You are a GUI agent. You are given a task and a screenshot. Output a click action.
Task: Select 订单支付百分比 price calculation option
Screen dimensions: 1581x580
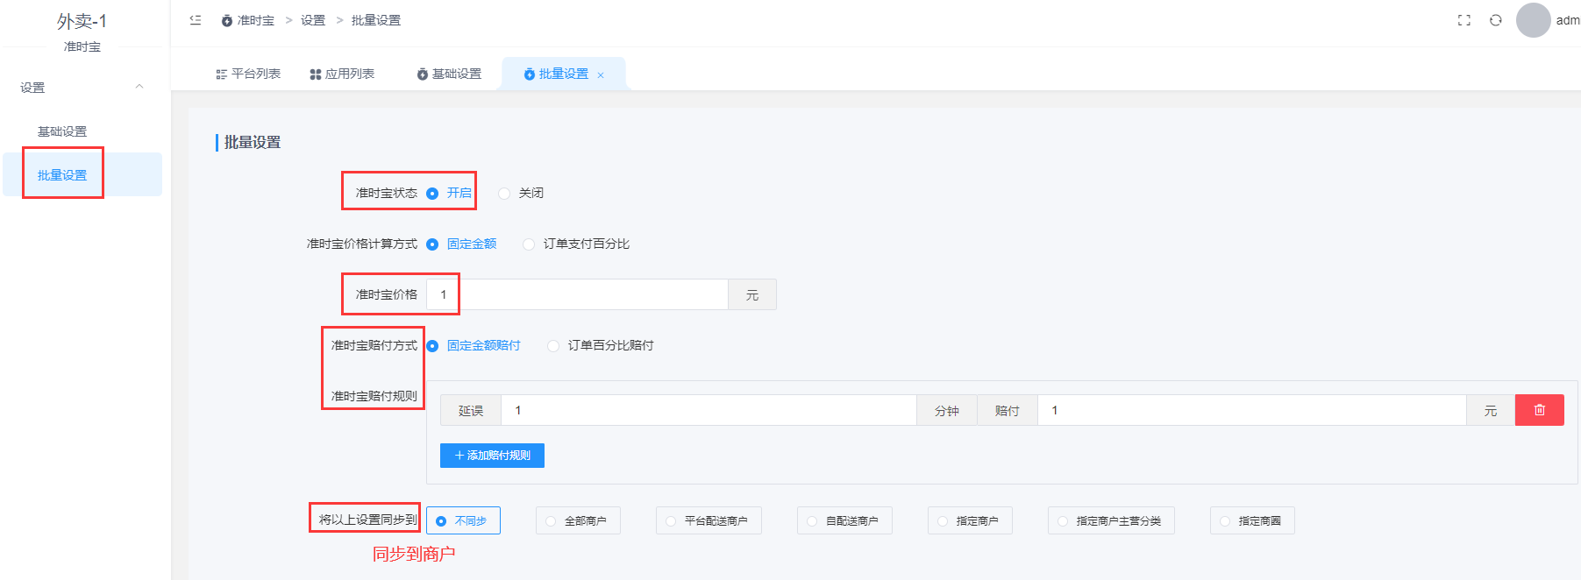[x=529, y=244]
